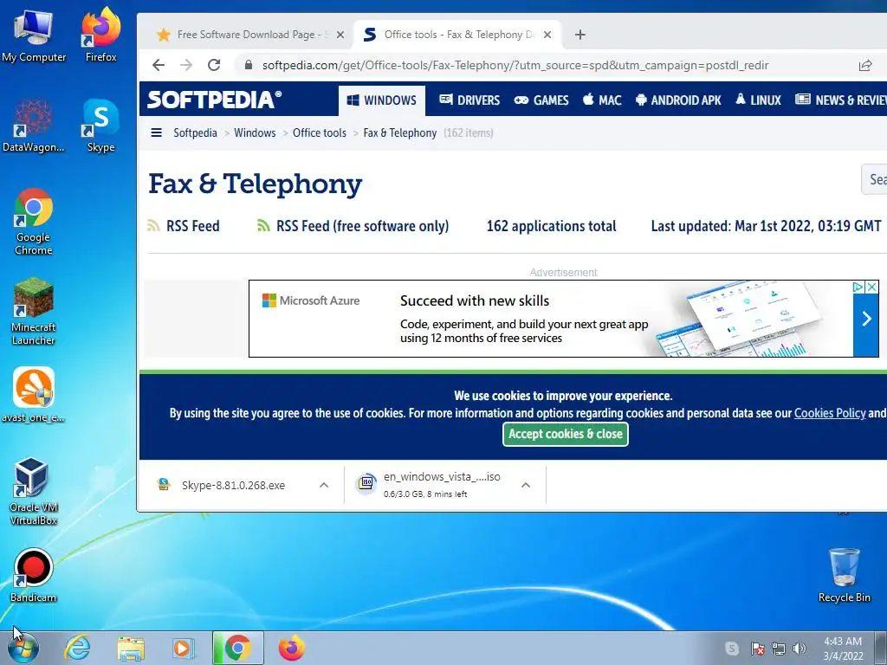Screen dimensions: 887x665
Task: Select Office tools Fax & Telephony tab
Action: pos(457,35)
